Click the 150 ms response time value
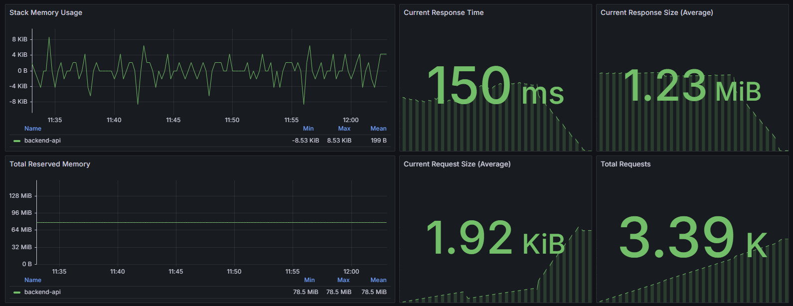This screenshot has height=306, width=793. click(x=495, y=87)
